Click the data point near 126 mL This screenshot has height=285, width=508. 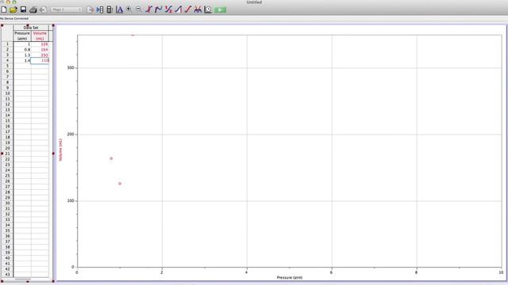(x=120, y=184)
